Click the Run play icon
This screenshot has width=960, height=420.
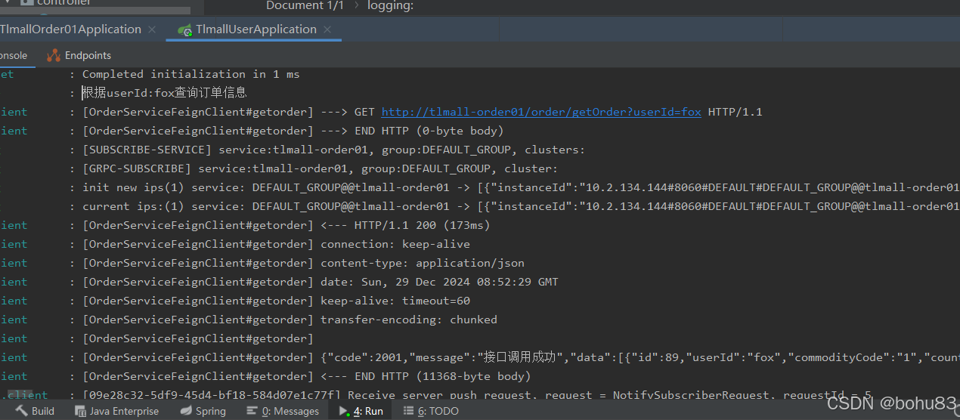point(345,411)
